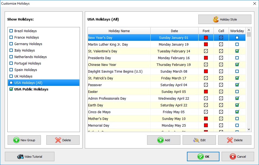Viewport: 259px width, 165px height.
Task: Open cell style box for New Year's Day
Action: point(221,38)
